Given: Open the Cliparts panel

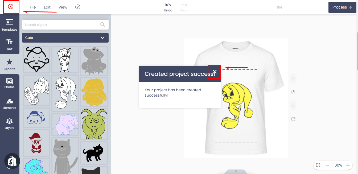Looking at the screenshot, I should coord(10,65).
